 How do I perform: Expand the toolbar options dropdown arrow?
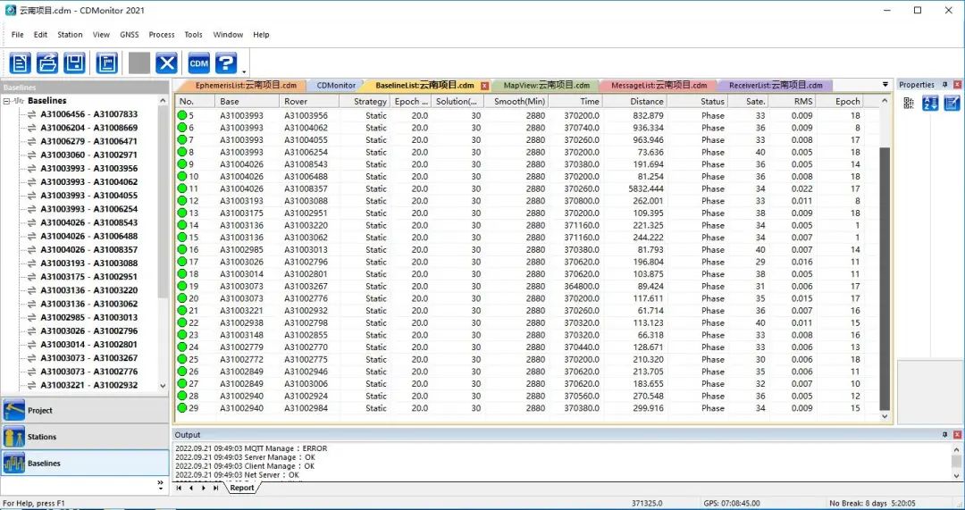click(x=244, y=70)
